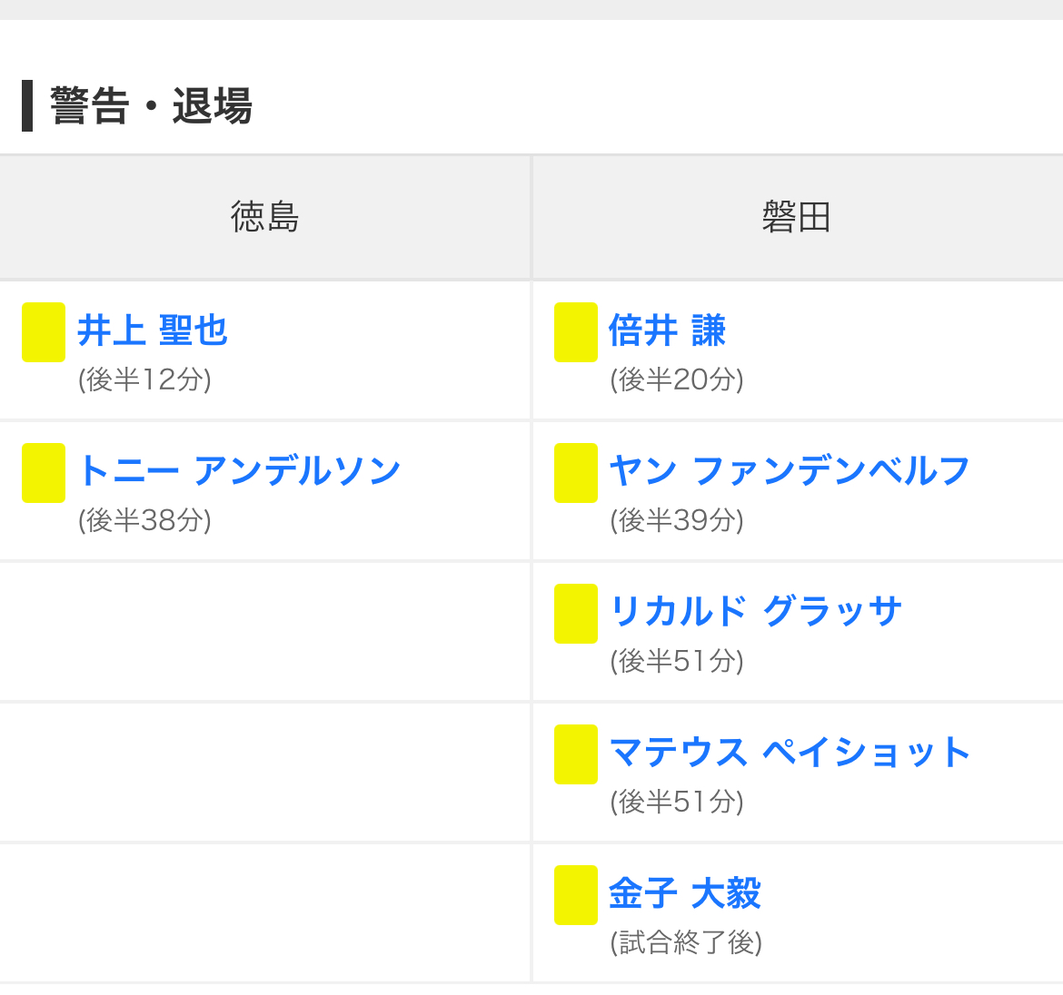Click the 警告・退場 section heading

click(x=151, y=106)
